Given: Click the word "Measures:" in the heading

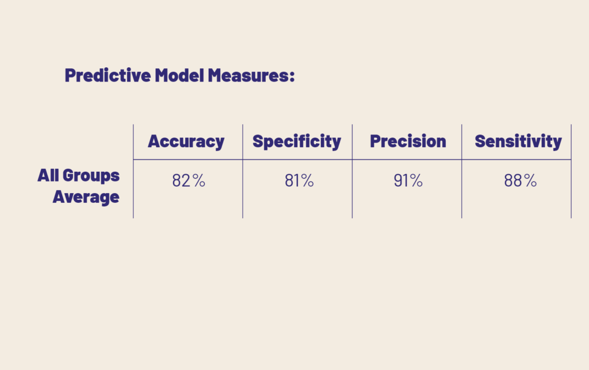Looking at the screenshot, I should [251, 75].
